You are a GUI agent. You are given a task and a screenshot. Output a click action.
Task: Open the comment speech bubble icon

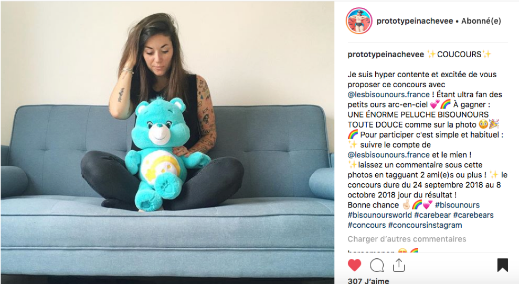pyautogui.click(x=377, y=265)
